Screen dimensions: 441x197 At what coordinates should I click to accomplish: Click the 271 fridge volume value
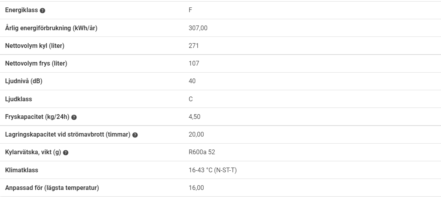point(194,46)
